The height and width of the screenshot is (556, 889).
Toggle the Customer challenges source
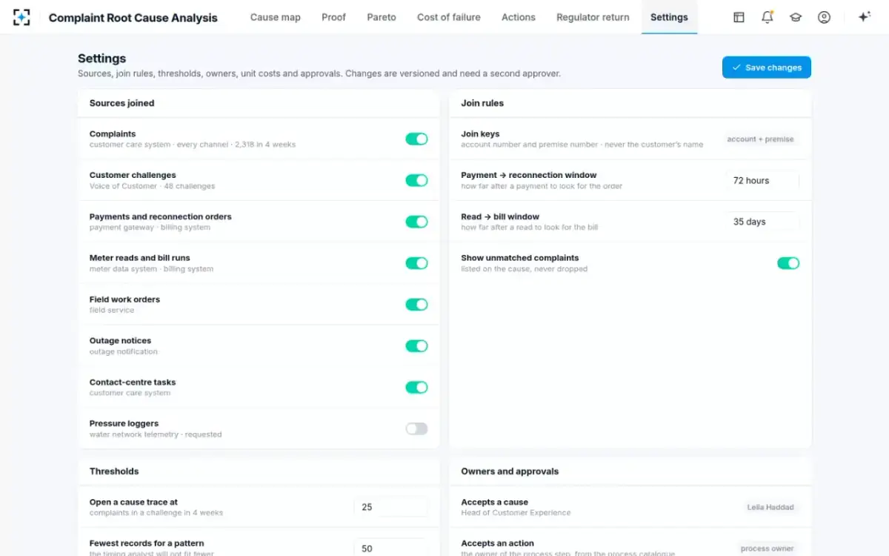[x=416, y=180]
